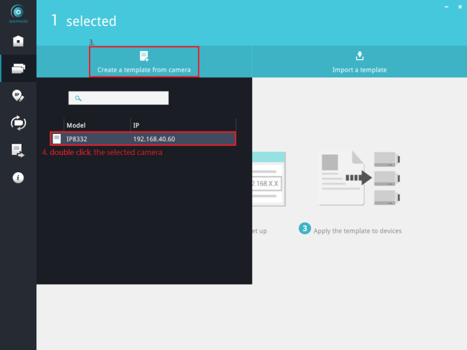Click the step 3 number badge
This screenshot has height=350, width=467.
[x=305, y=228]
